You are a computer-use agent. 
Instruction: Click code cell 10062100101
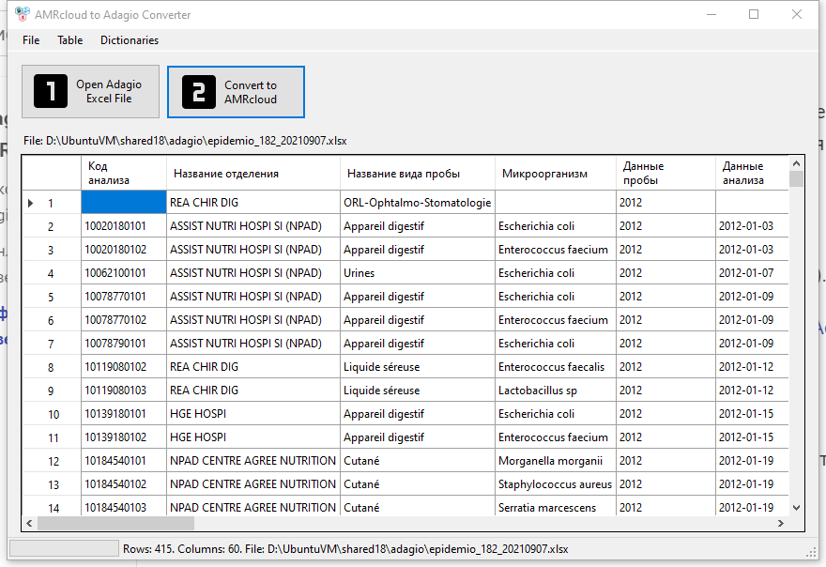click(x=124, y=273)
